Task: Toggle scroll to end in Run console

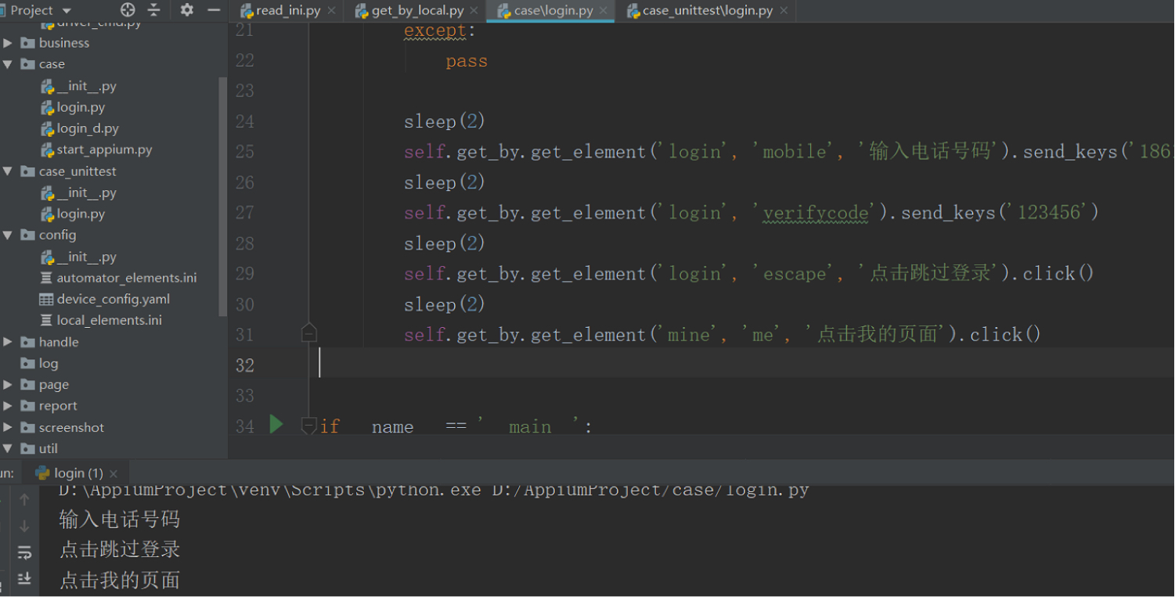Action: [24, 579]
